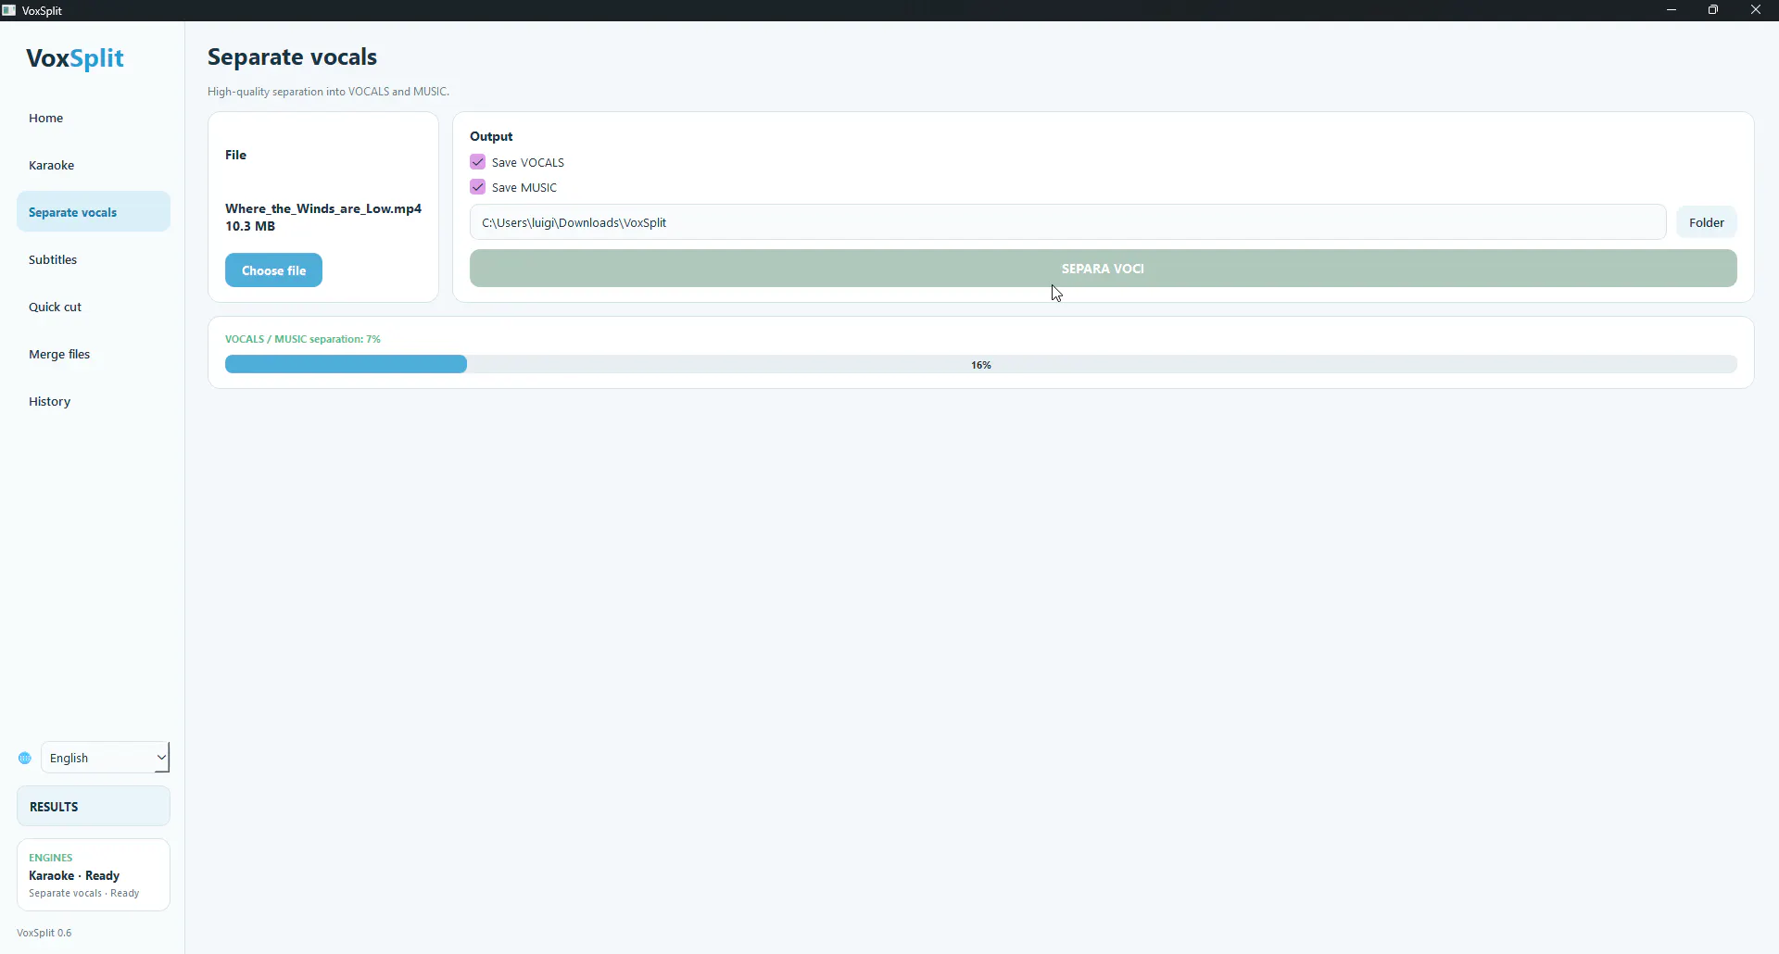The image size is (1779, 954).
Task: Open the RESULTS panel button
Action: tap(94, 806)
